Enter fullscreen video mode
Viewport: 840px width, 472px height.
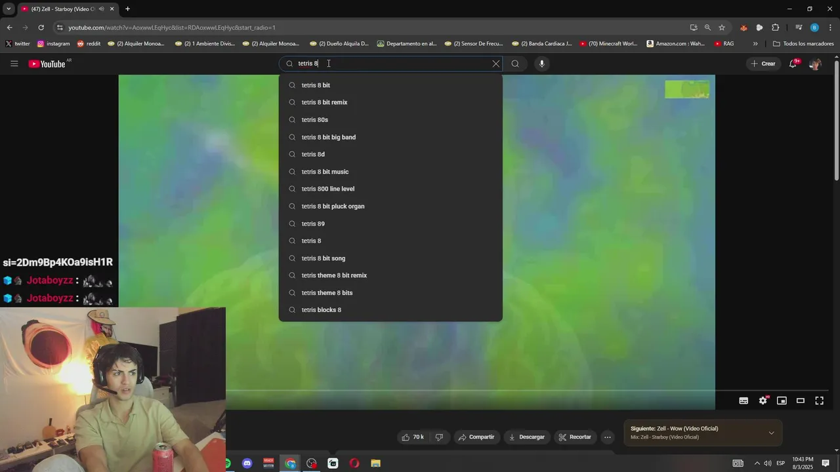(820, 401)
